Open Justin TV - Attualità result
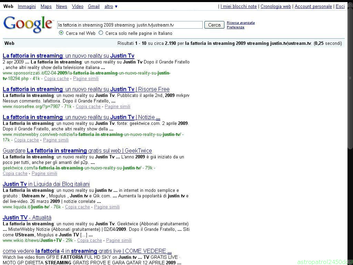The height and width of the screenshot is (265, 353). 27,218
